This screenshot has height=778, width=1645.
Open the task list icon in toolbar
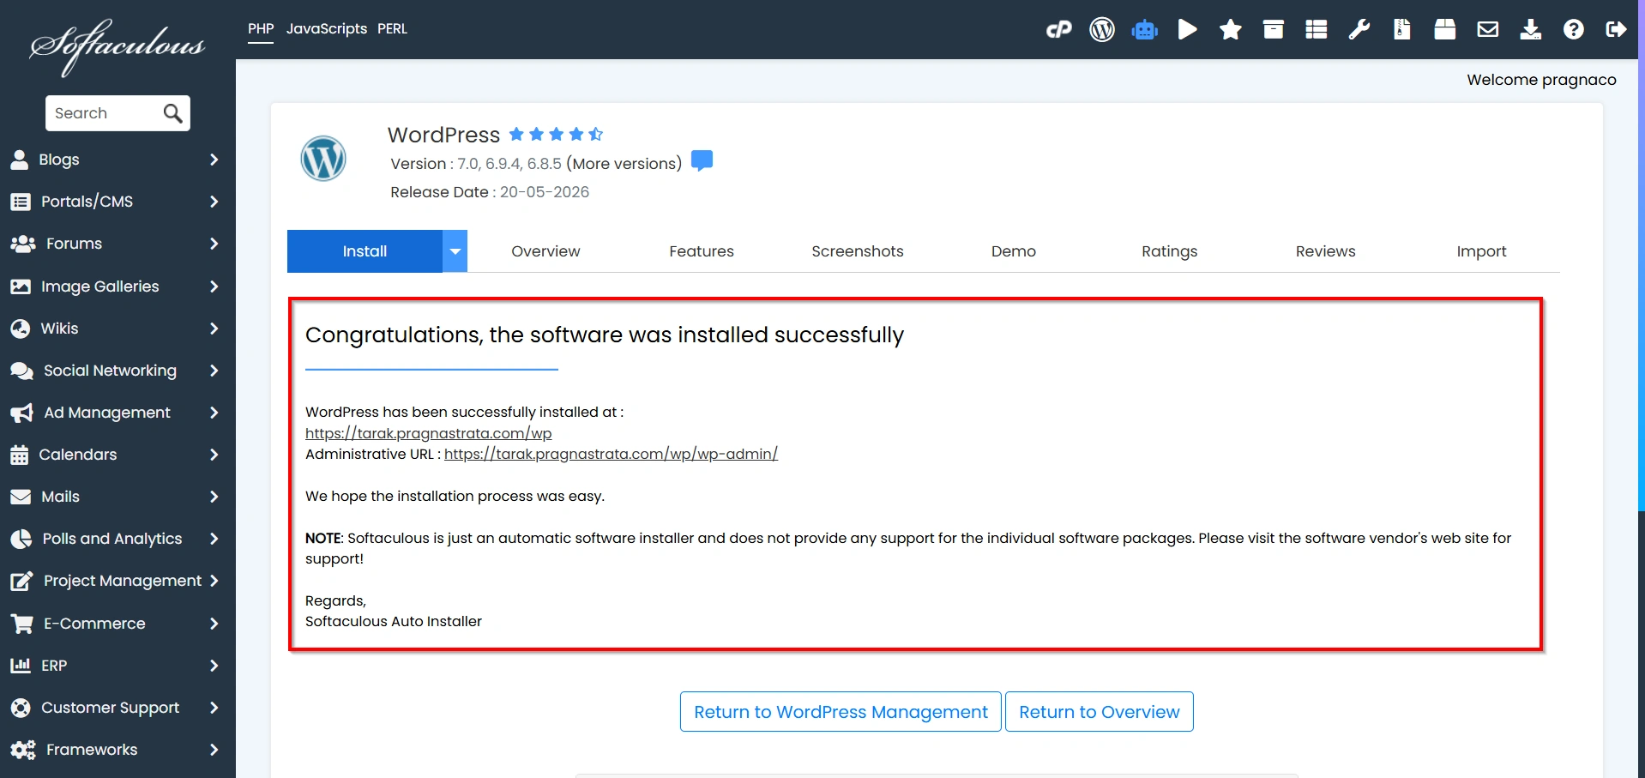click(x=1317, y=30)
